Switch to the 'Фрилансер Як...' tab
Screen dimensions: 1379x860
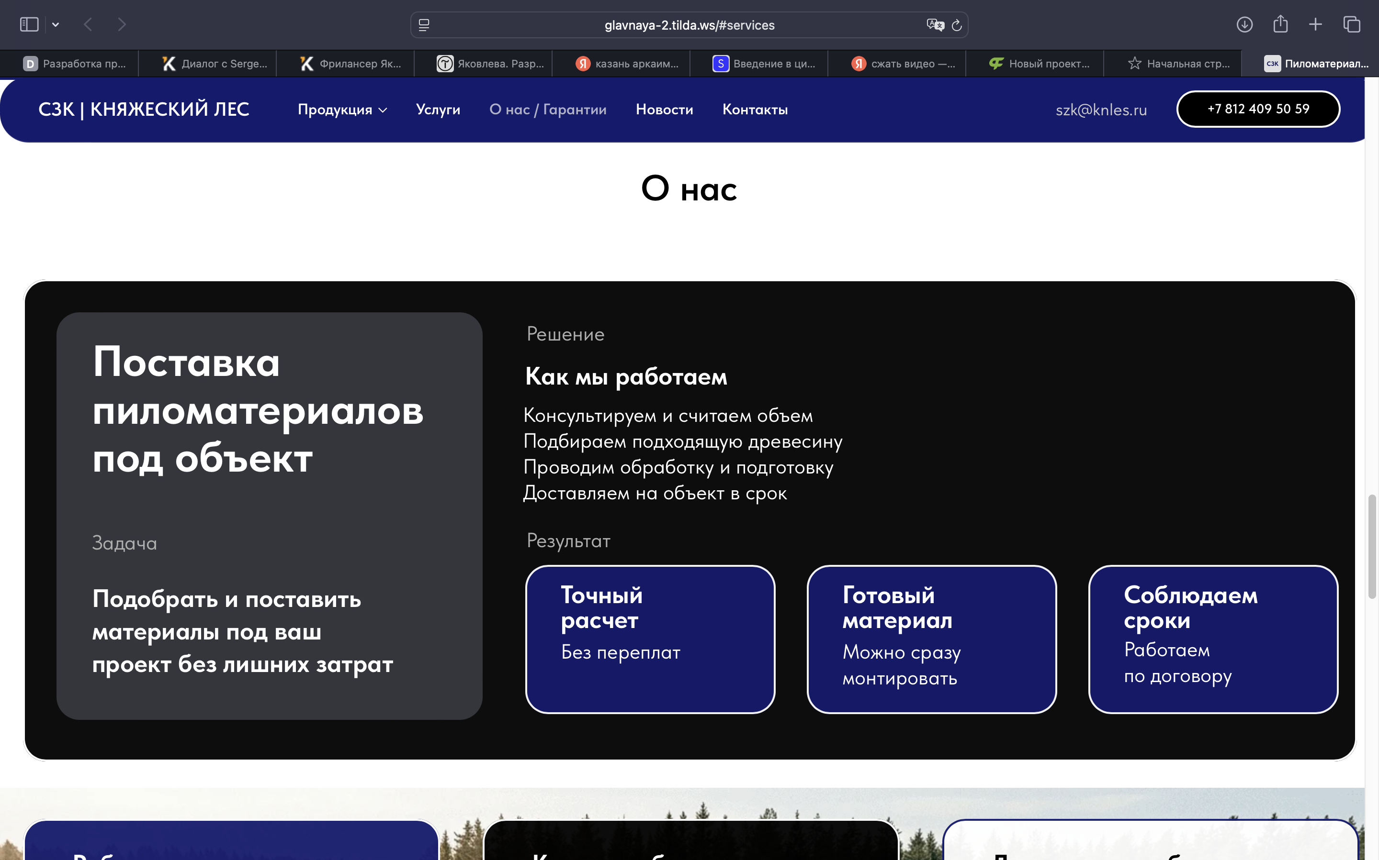(345, 64)
